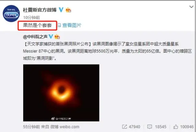Click the Weibo watermark on the photo
The width and height of the screenshot is (196, 132).
pyautogui.click(x=61, y=118)
